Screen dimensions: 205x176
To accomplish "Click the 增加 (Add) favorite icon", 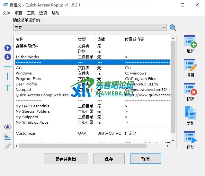I will coord(190,42).
